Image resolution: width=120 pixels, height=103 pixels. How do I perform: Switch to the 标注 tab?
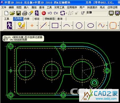37,19
